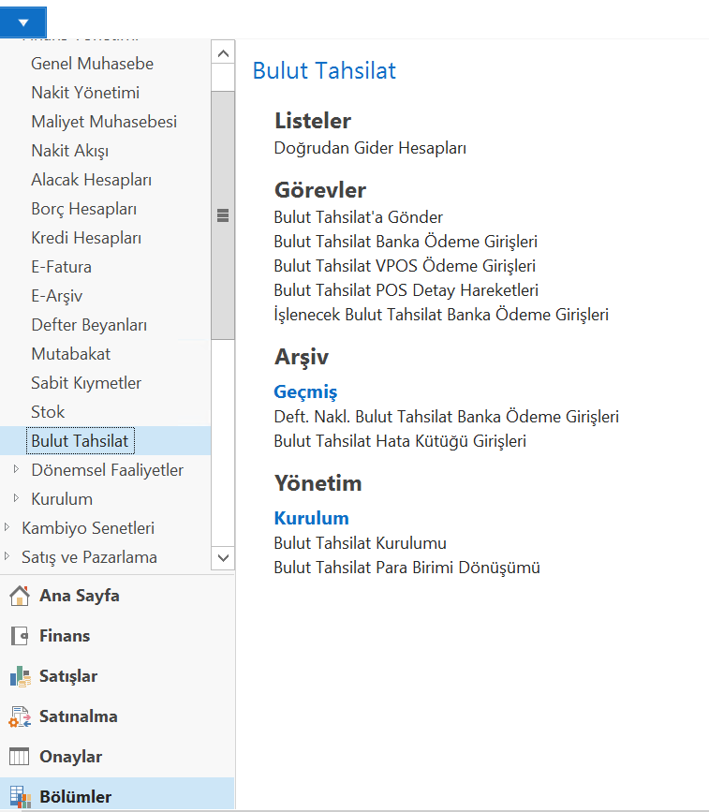
Task: Open Bulut Tahsilat Banka Ödeme Girişleri
Action: 406,242
